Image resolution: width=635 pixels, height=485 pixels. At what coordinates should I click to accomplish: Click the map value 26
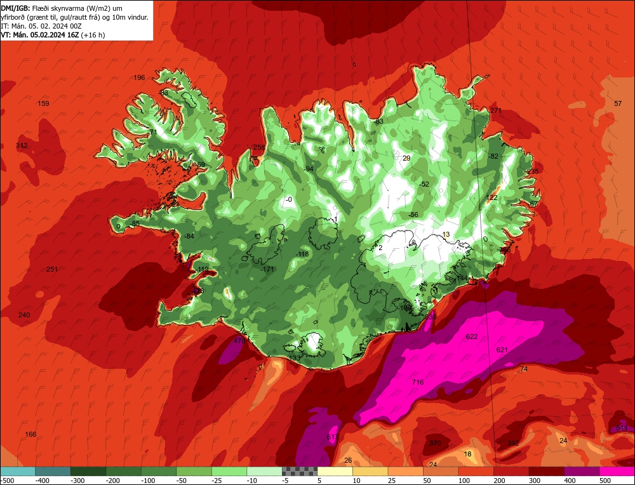[x=348, y=460]
